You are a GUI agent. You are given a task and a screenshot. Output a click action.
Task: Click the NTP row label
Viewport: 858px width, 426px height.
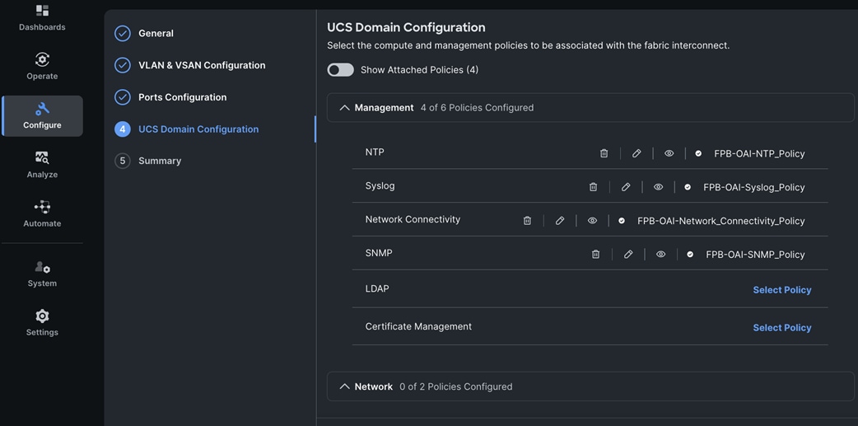[x=375, y=152]
